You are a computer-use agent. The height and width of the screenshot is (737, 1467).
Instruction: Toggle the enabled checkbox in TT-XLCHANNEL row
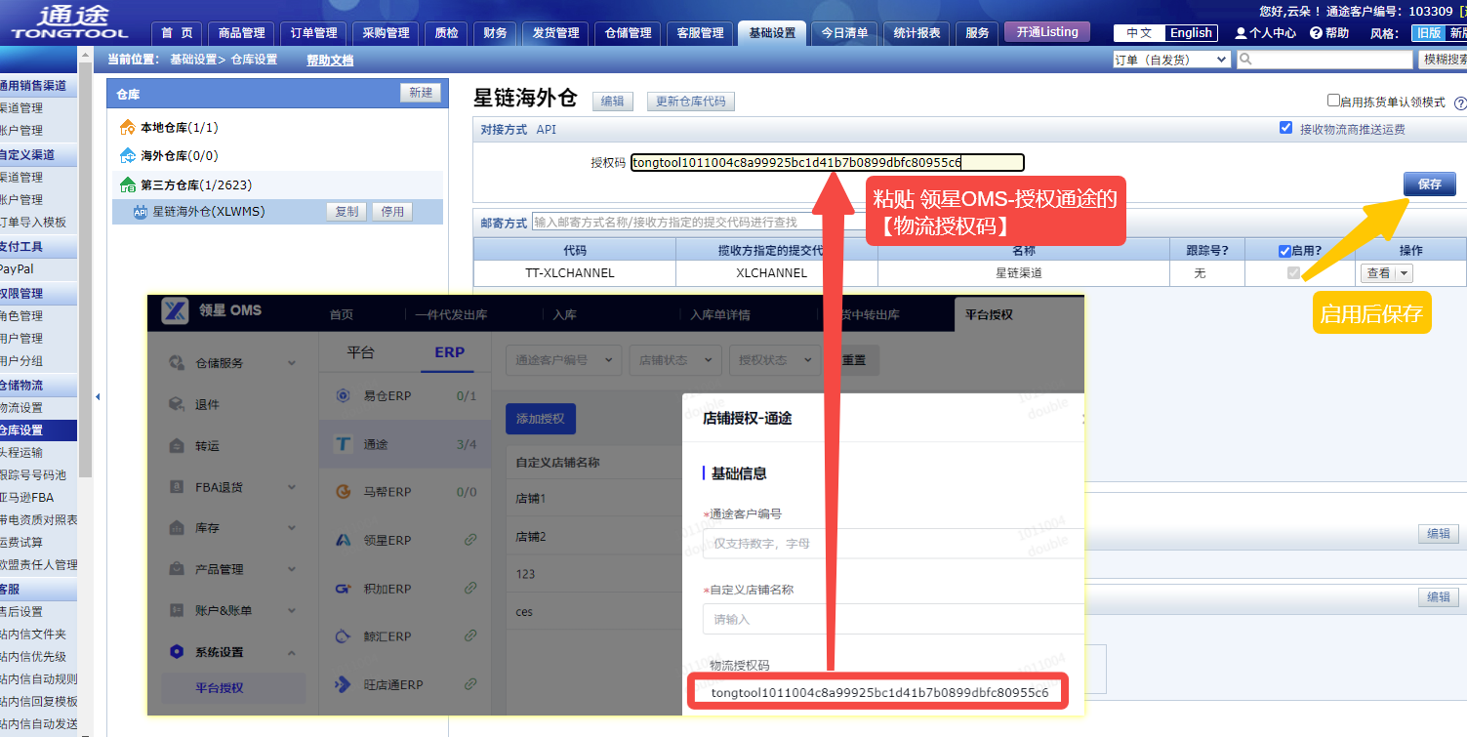pos(1293,273)
